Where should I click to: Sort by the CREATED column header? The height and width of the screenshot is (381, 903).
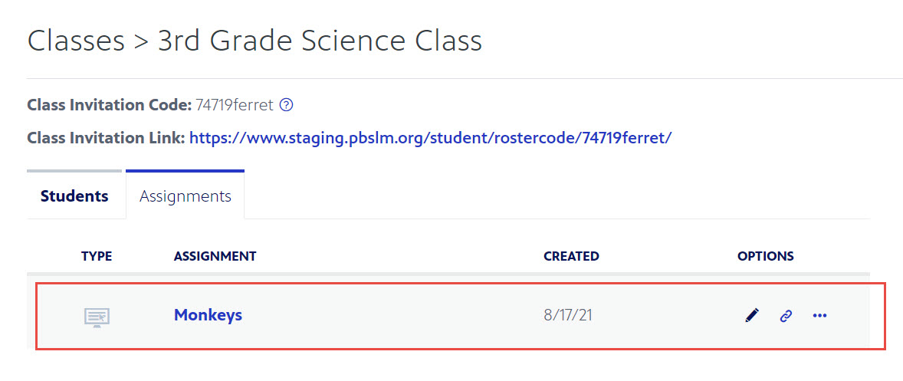(571, 256)
